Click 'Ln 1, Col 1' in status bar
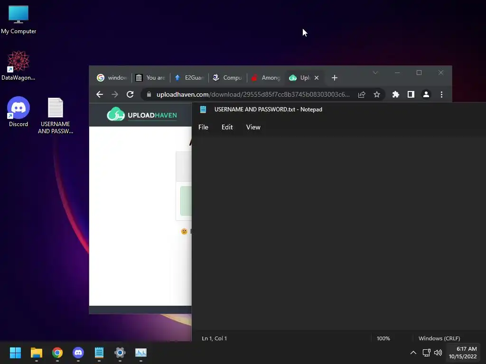 215,338
